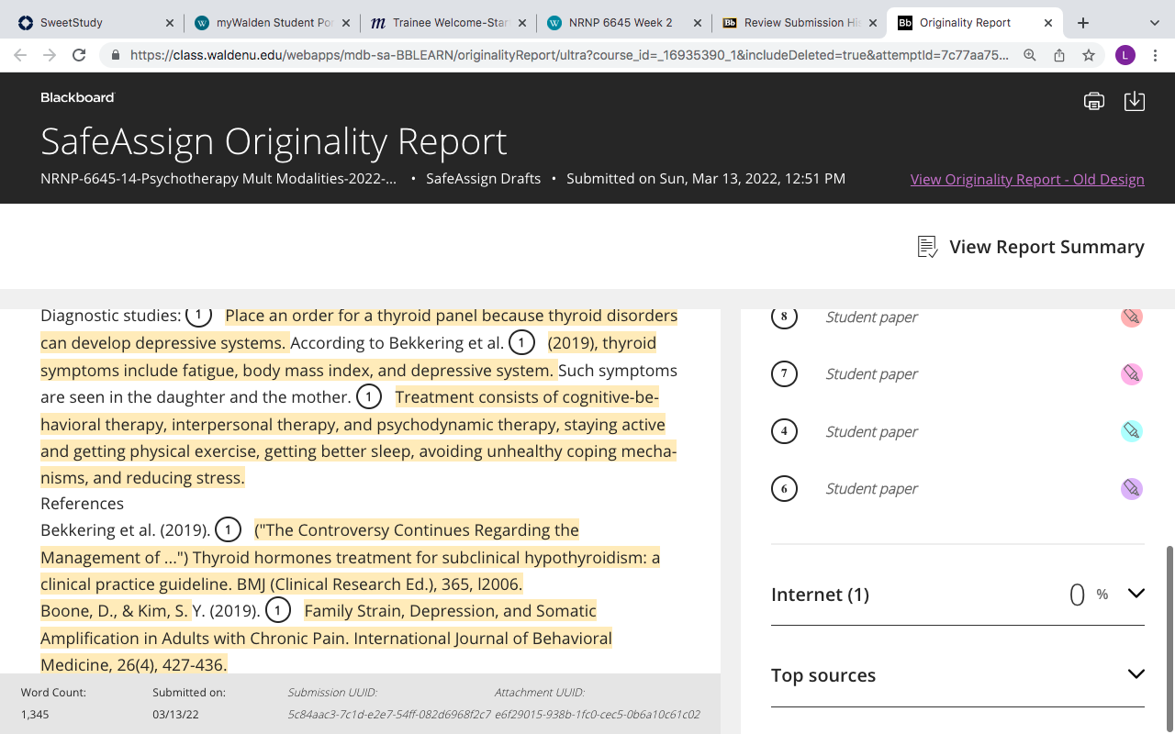The height and width of the screenshot is (734, 1175).
Task: Go back to previous page
Action: (20, 55)
